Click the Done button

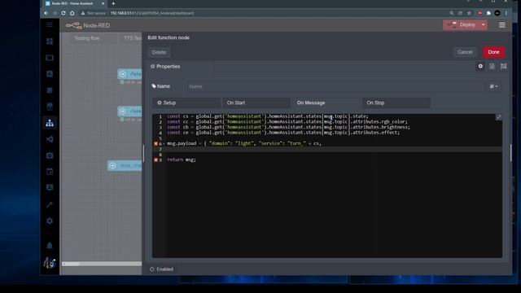[x=494, y=52]
